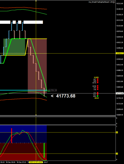Screen dimensions: 124x164
Task: Click the red D1 trend square
Action: [98, 93]
